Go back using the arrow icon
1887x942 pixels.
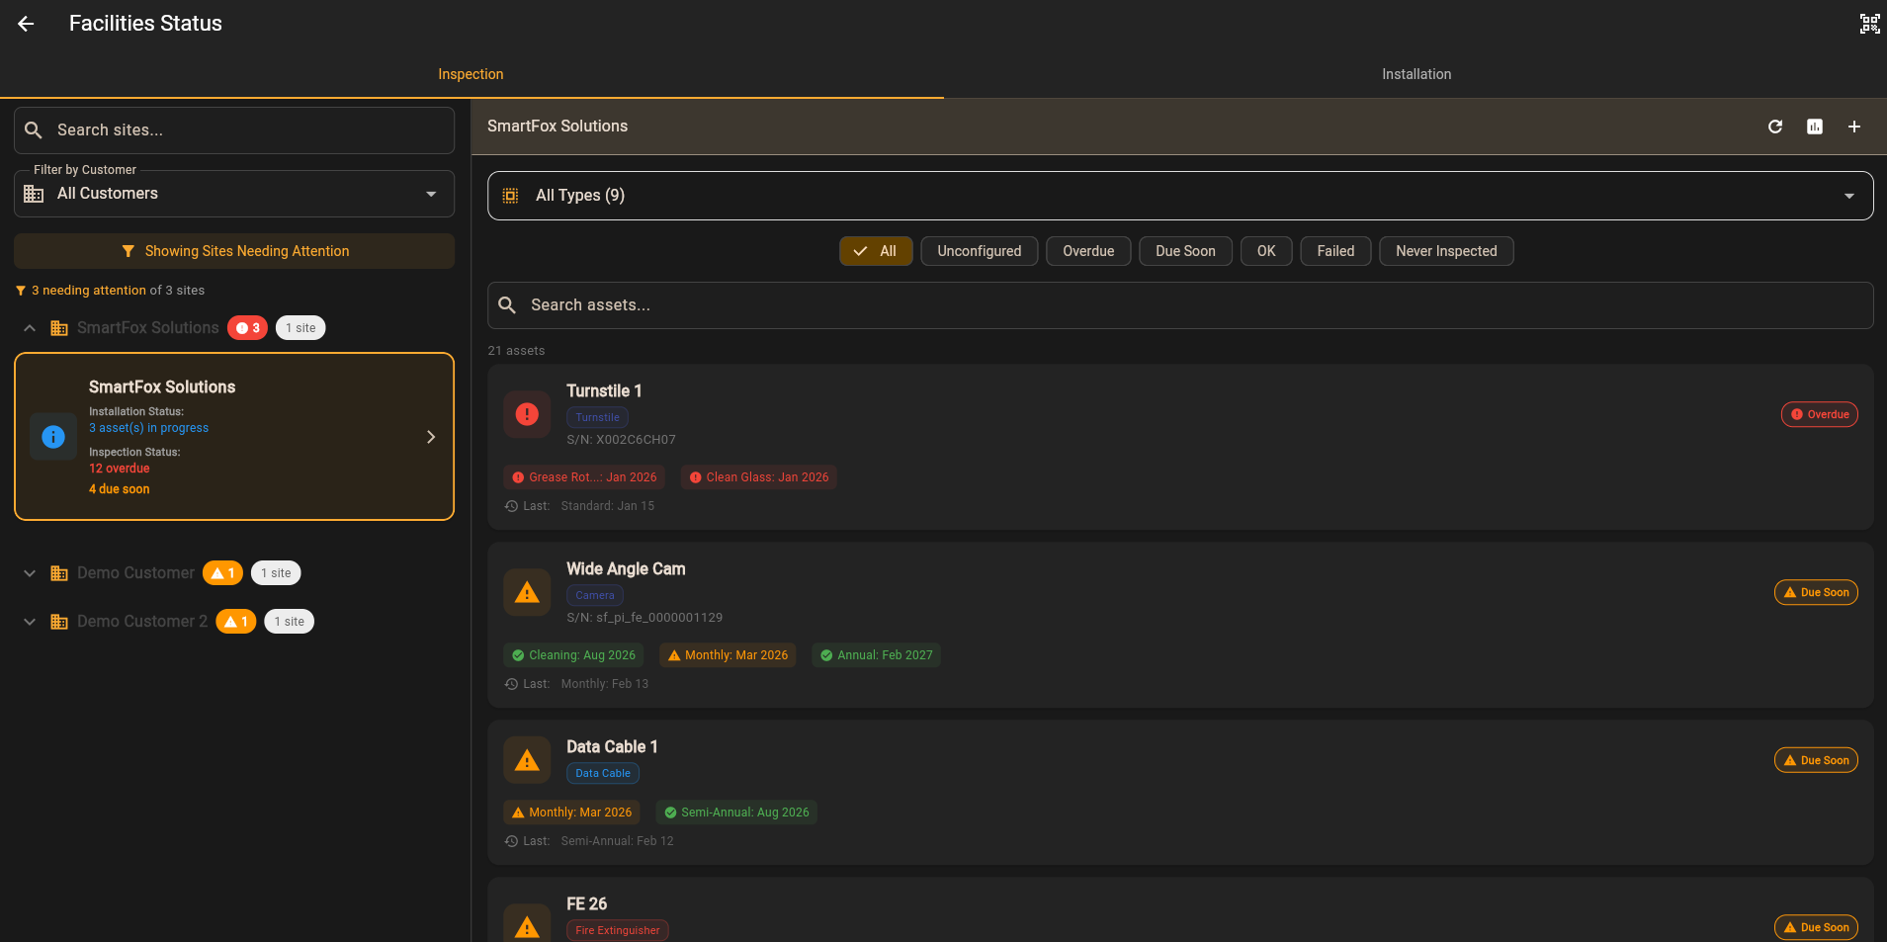click(26, 24)
